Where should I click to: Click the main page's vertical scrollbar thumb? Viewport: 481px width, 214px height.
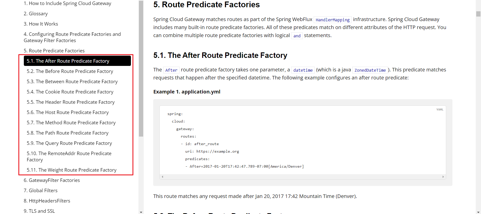click(x=478, y=14)
